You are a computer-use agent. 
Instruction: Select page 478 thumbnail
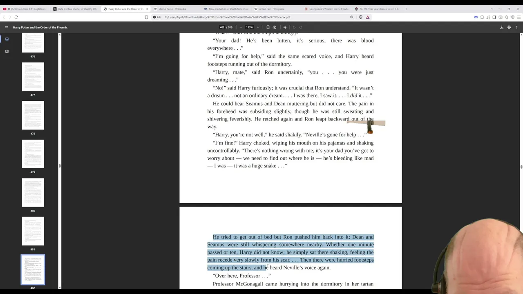[33, 115]
